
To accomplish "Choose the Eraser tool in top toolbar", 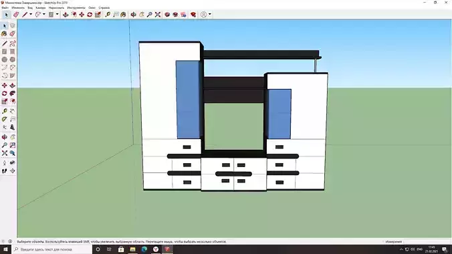I will (16, 15).
